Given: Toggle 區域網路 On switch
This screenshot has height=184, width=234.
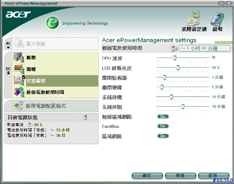Looking at the screenshot, I should point(163,136).
